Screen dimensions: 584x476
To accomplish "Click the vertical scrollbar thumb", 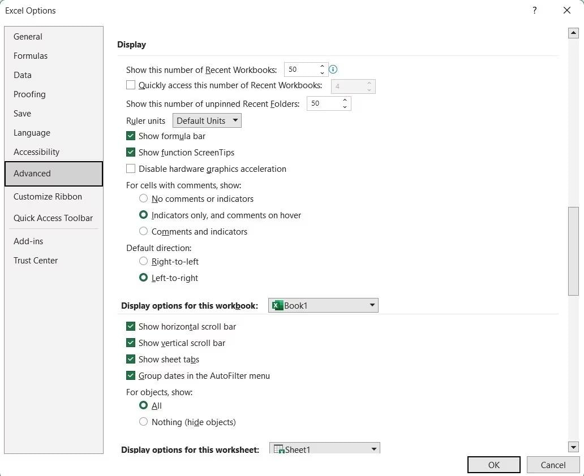I will point(573,250).
